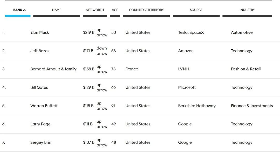
Task: Click up arrow by Bernard Arnault's $158 B
Action: click(102, 69)
